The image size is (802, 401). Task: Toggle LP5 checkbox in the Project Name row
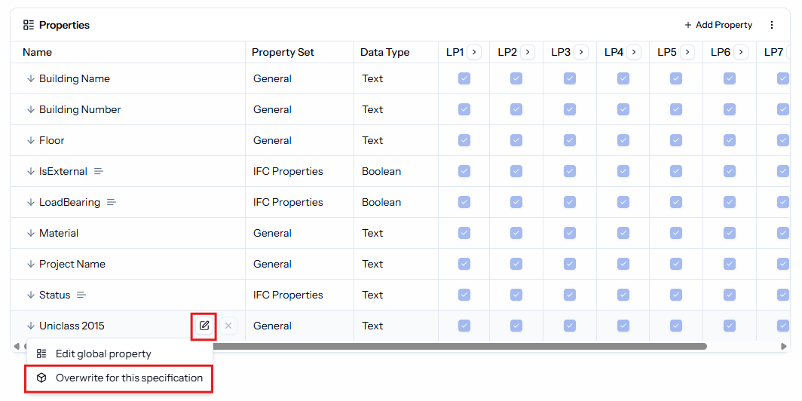(x=675, y=264)
